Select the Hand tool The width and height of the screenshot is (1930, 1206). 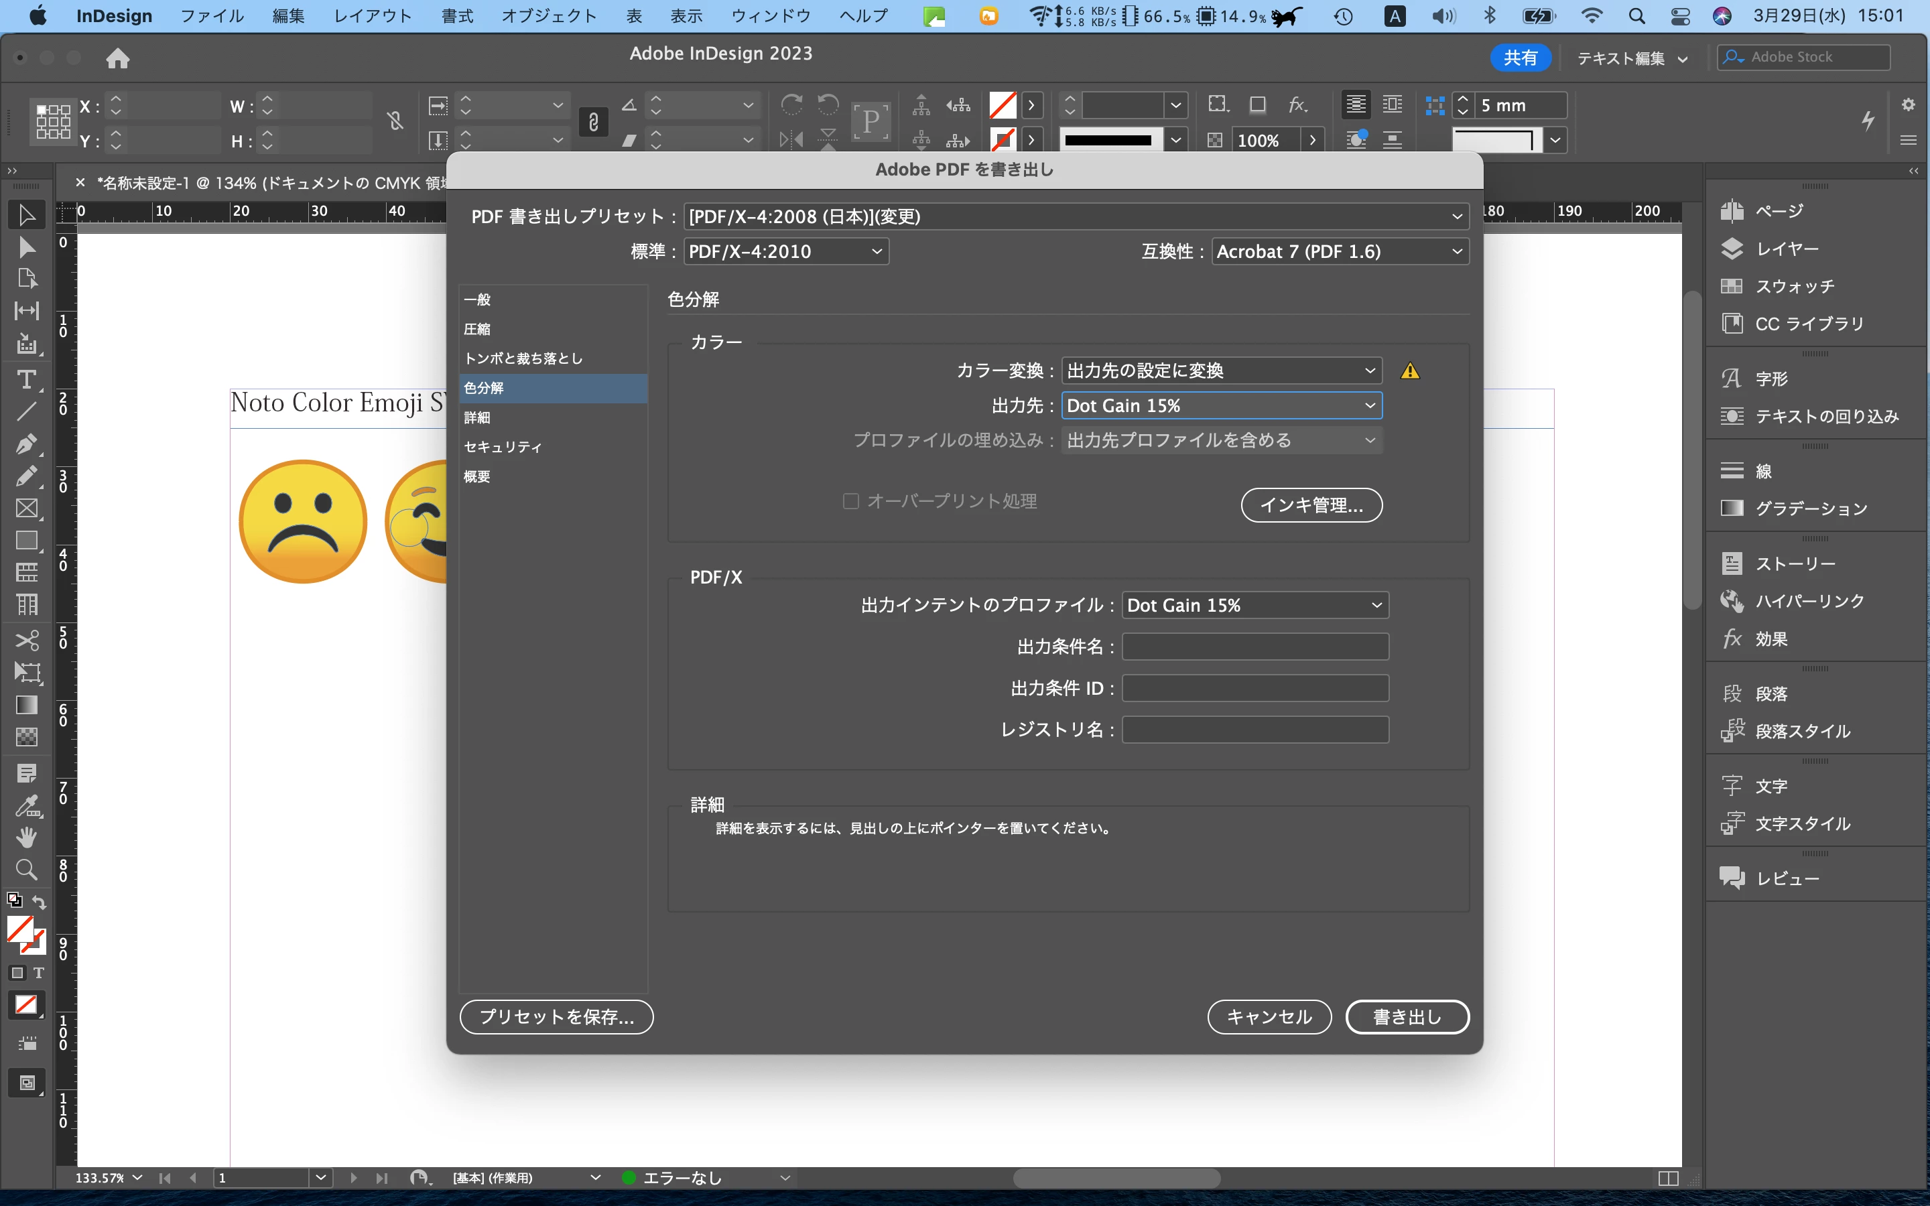click(26, 837)
